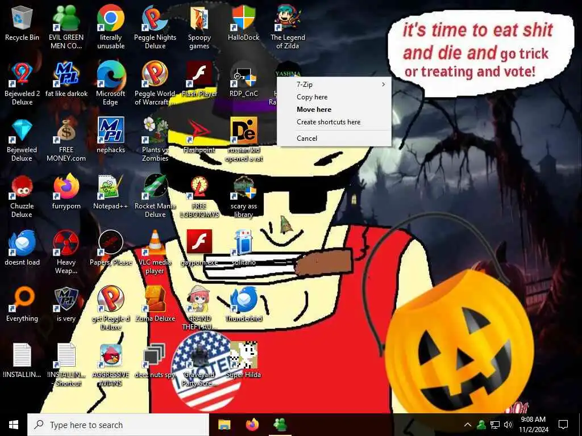Select the Plants vs Zombies icon
The image size is (582, 436).
pyautogui.click(x=155, y=131)
